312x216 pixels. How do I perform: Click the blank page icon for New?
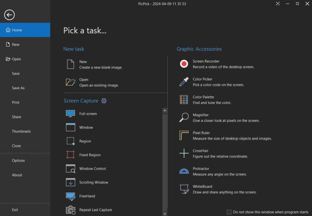click(71, 64)
